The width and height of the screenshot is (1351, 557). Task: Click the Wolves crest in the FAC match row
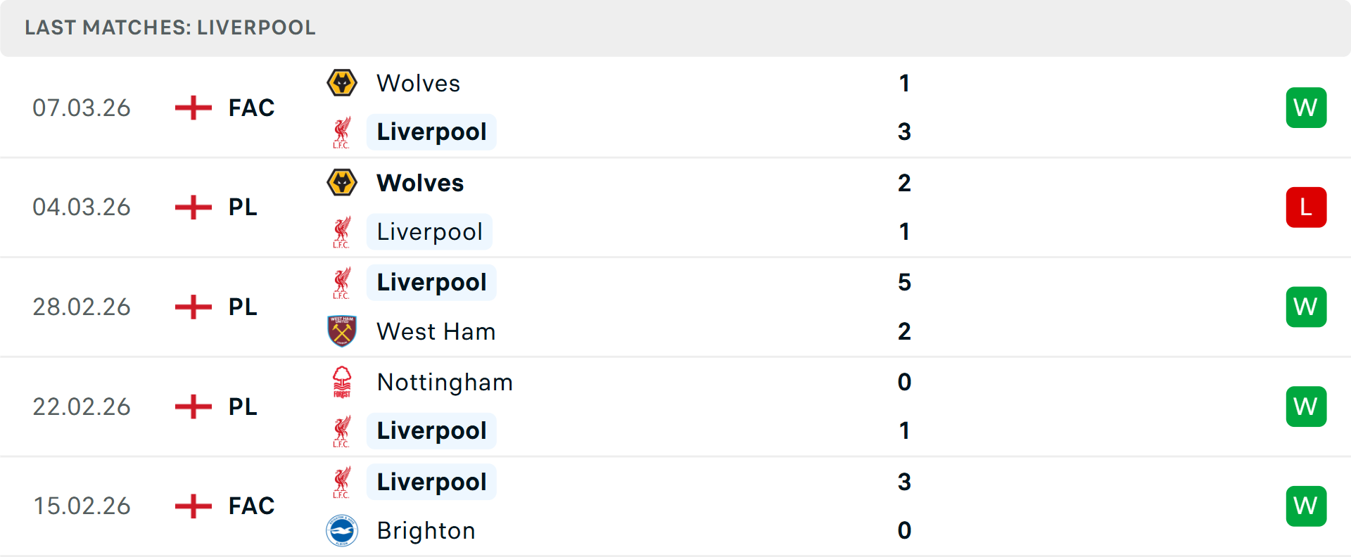342,82
